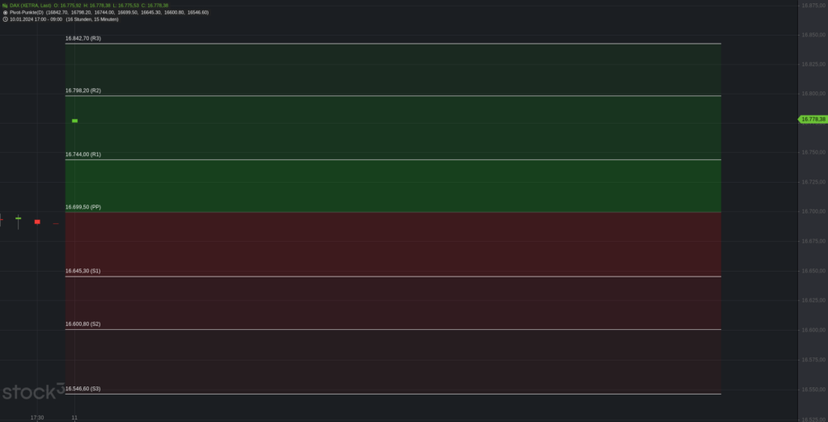828x422 pixels.
Task: Click the 16.744,00 (R1) level label
Action: tap(83, 154)
